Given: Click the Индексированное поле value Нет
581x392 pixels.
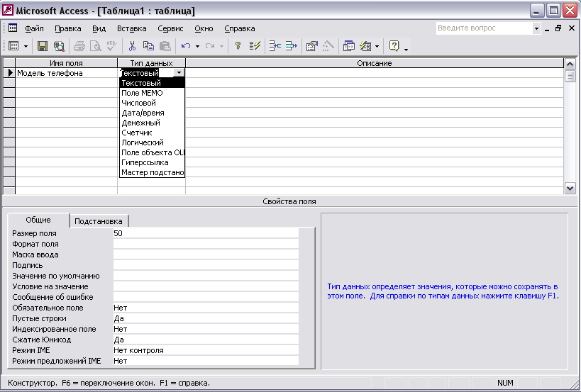Looking at the screenshot, I should pos(206,329).
